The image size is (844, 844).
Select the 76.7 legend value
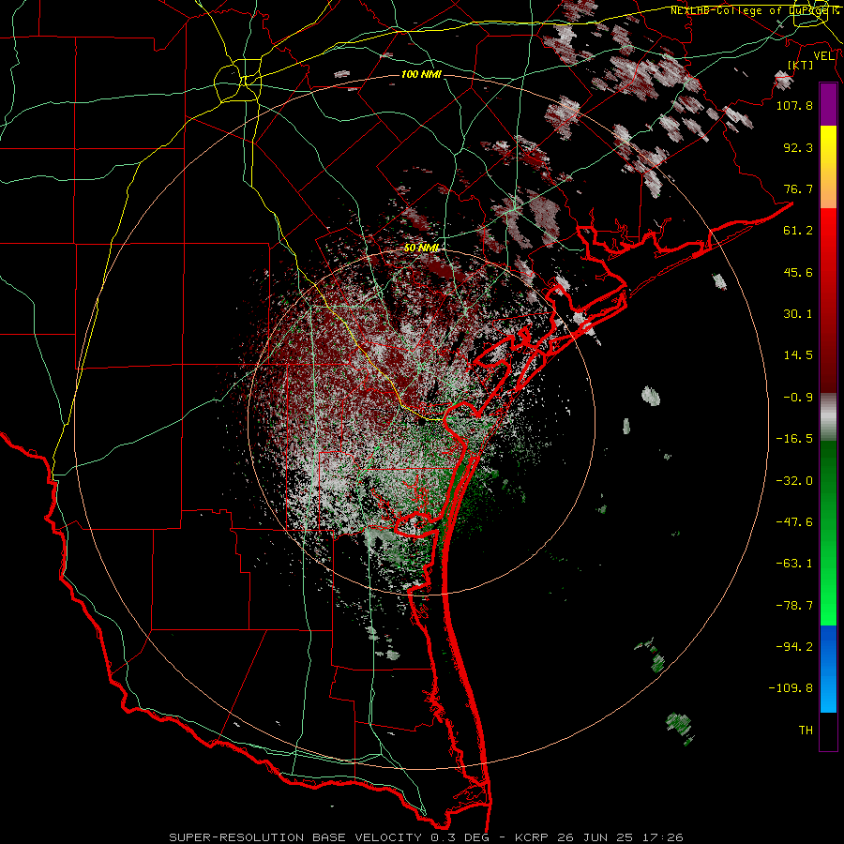coord(798,188)
